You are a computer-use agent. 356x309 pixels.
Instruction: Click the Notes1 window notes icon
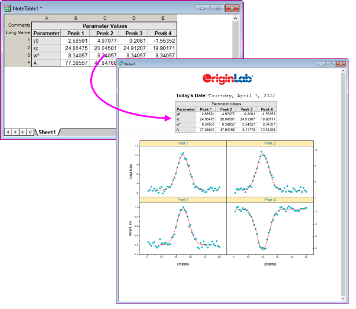[121, 64]
